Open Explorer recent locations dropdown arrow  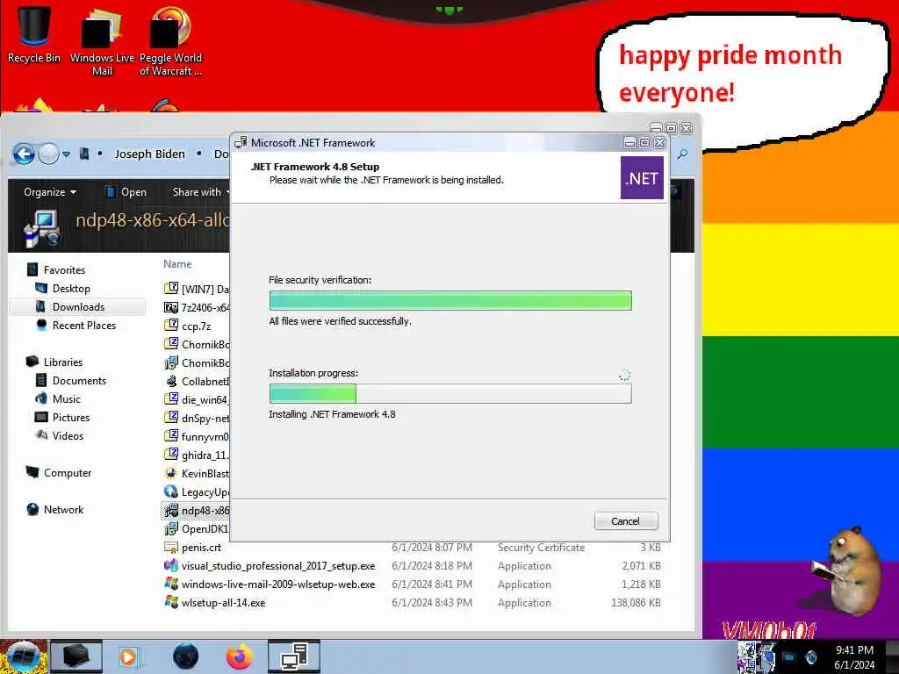tap(67, 154)
